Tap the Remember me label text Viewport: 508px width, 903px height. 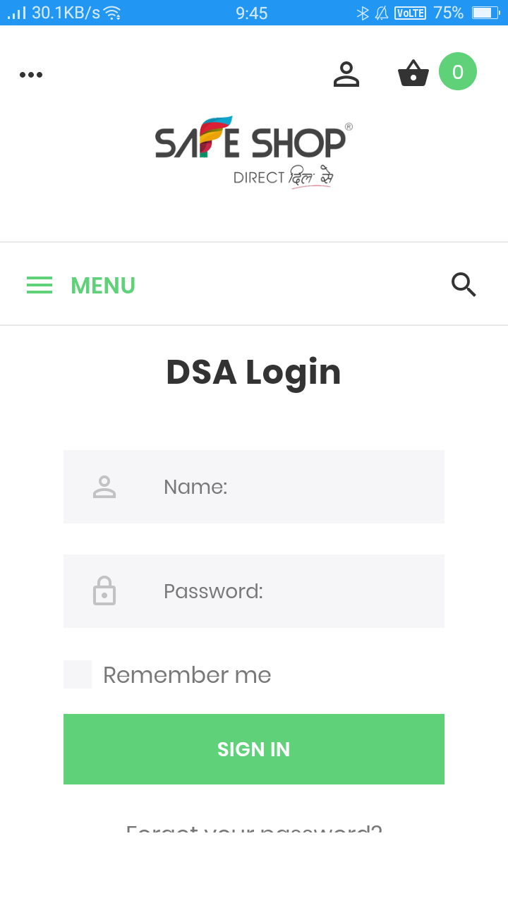tap(187, 675)
